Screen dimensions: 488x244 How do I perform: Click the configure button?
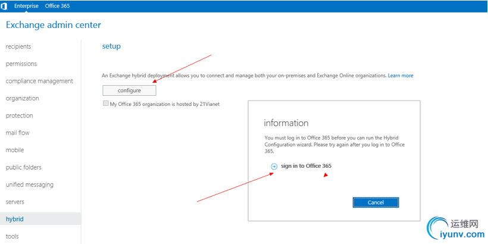coord(129,90)
